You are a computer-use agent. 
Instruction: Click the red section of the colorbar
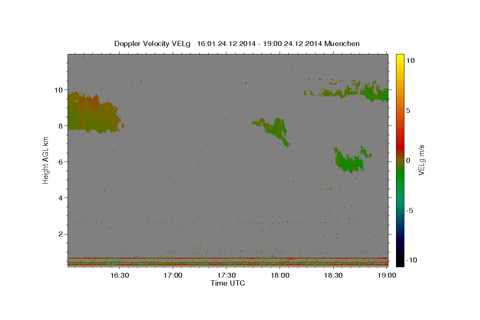tap(400, 146)
